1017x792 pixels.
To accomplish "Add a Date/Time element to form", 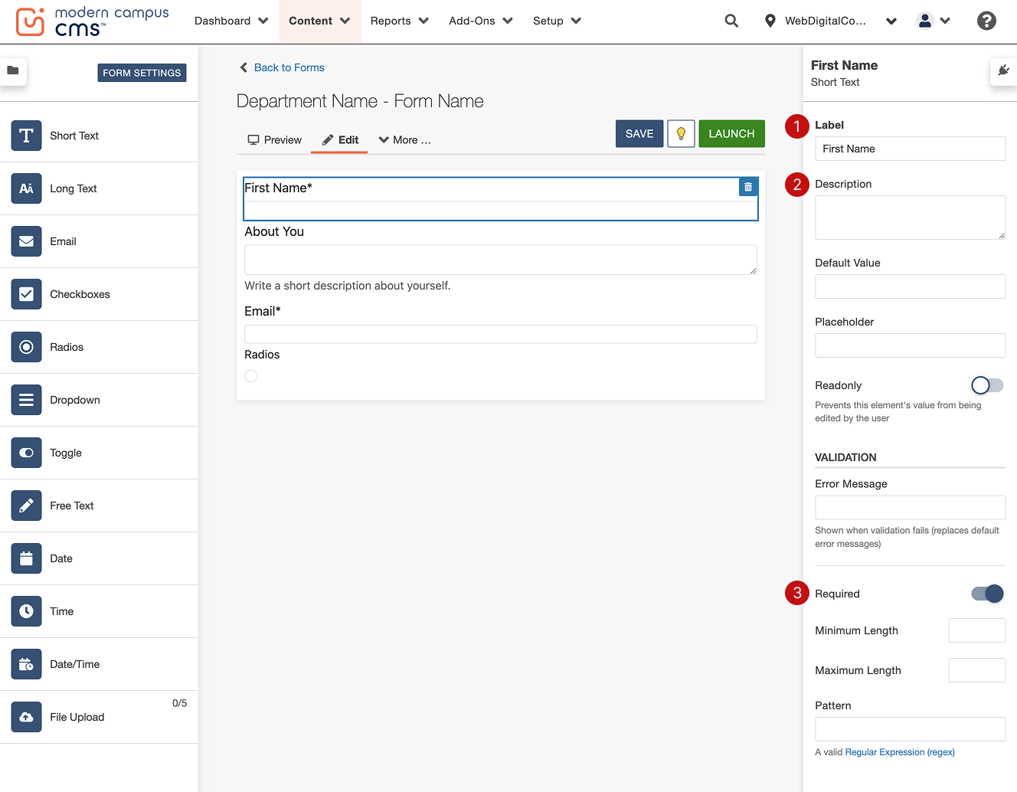I will click(x=74, y=664).
